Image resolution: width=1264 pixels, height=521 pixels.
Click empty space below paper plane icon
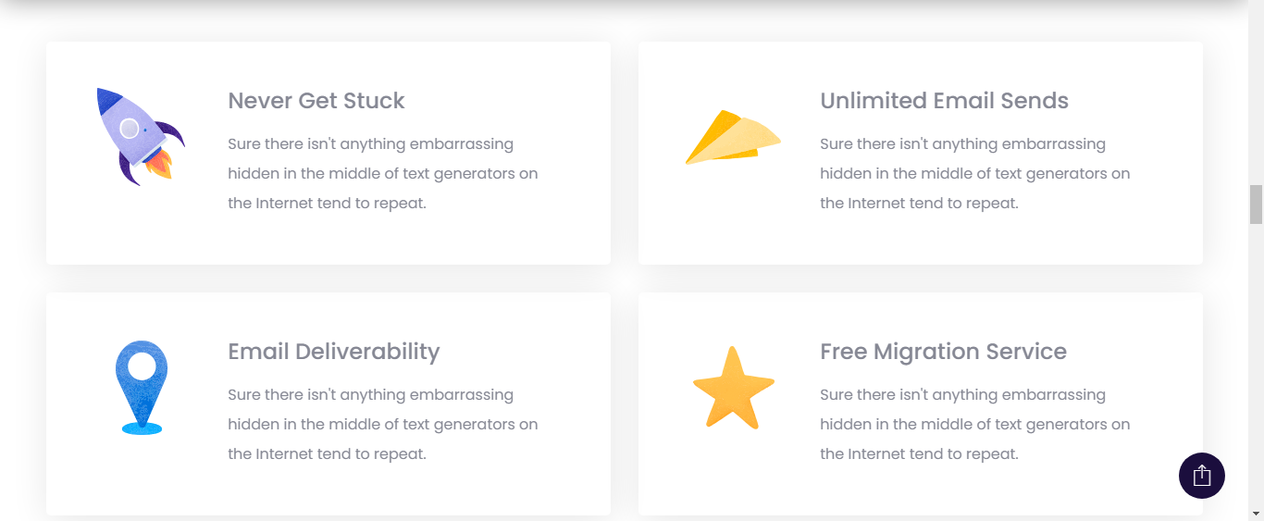(x=733, y=222)
